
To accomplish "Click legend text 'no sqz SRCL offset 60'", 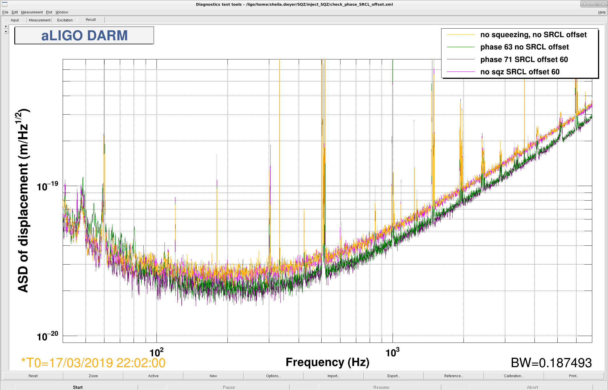I will coord(520,72).
